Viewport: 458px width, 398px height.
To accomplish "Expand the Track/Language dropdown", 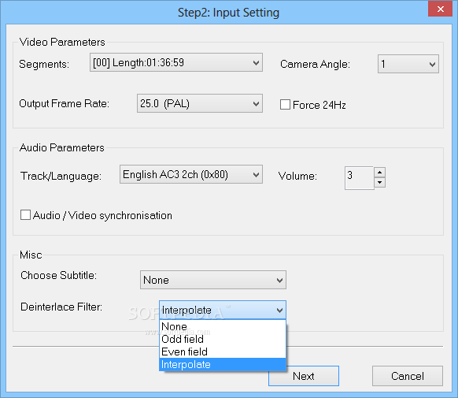I will 191,175.
